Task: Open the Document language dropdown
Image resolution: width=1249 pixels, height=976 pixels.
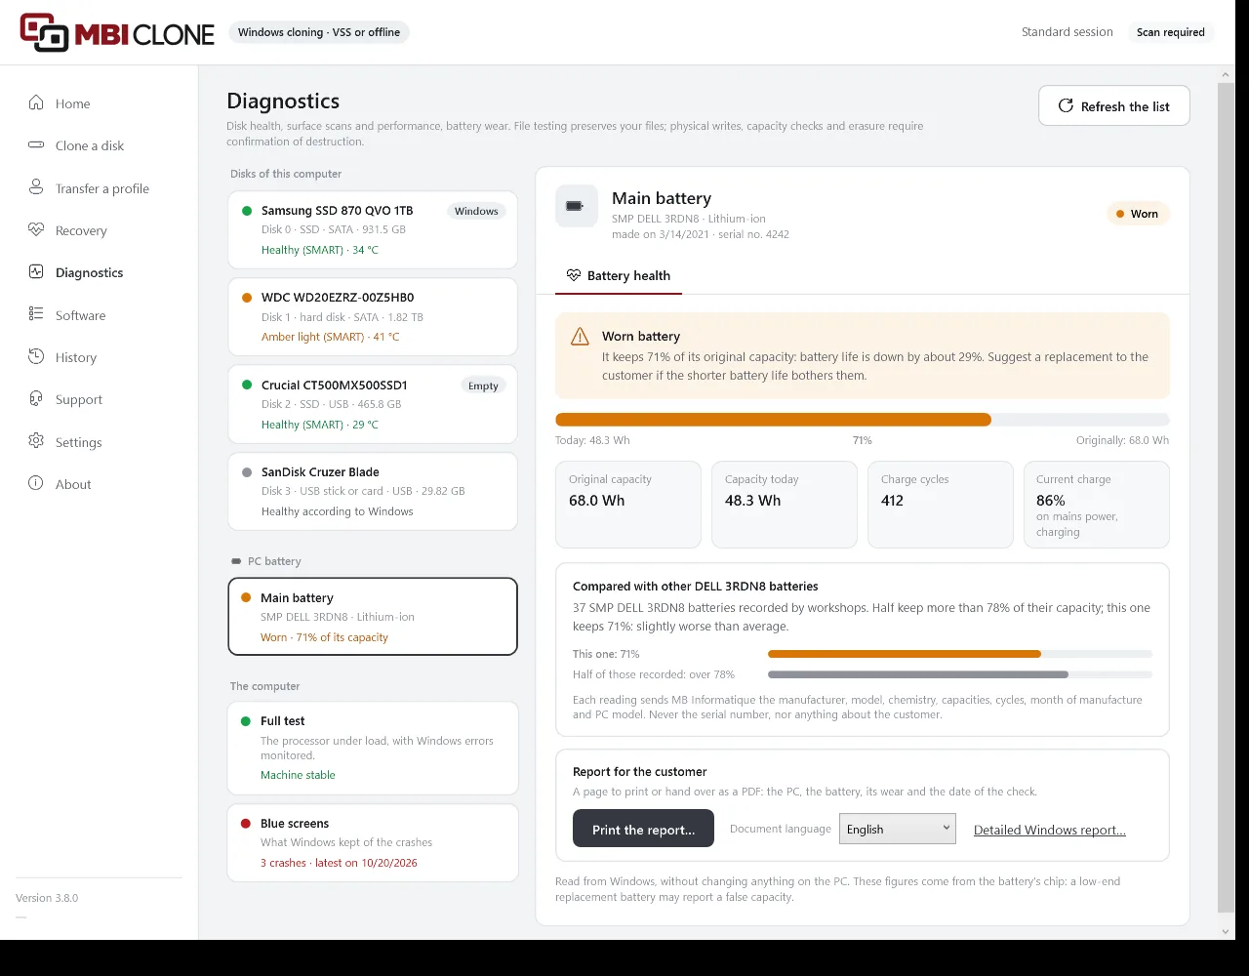Action: 897,829
